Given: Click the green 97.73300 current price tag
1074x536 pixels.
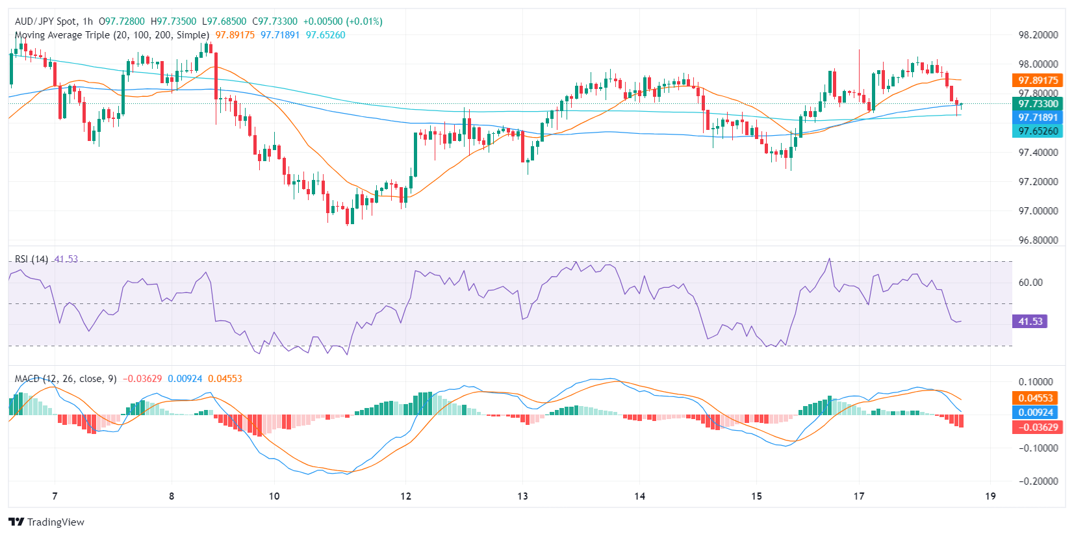Looking at the screenshot, I should 1038,104.
